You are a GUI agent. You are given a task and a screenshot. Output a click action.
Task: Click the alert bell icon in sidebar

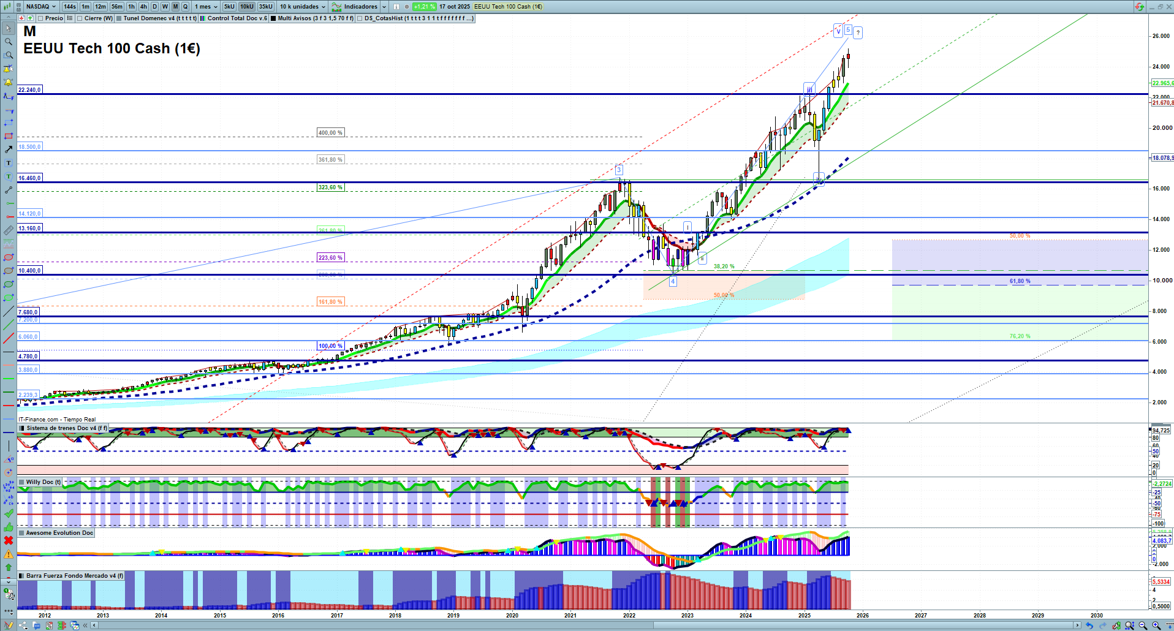[x=8, y=82]
